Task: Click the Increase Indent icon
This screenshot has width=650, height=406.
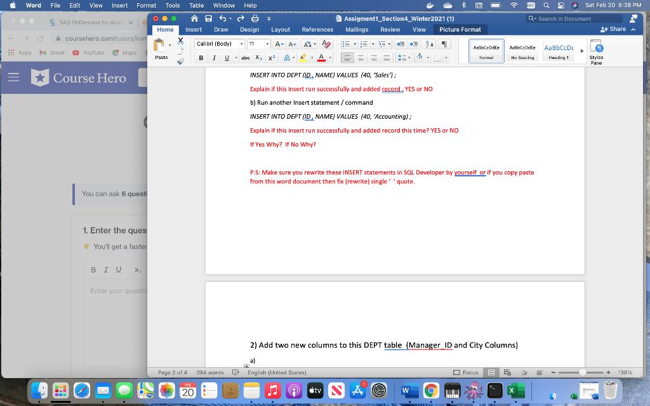Action: pyautogui.click(x=413, y=44)
